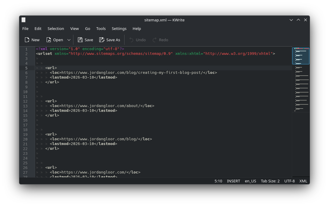
Task: Click the lastmod date on line 7
Action: pyautogui.click(x=82, y=77)
